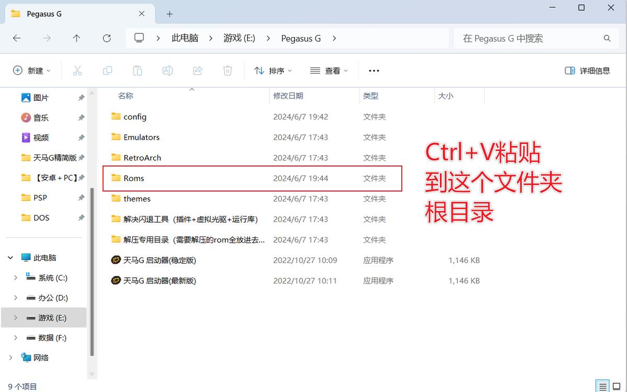This screenshot has width=627, height=392.
Task: Click the Paste icon in the toolbar
Action: pyautogui.click(x=137, y=70)
